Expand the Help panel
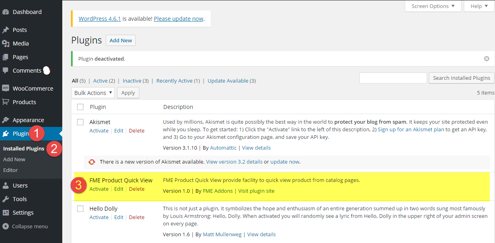This screenshot has width=495, height=243. tap(479, 6)
